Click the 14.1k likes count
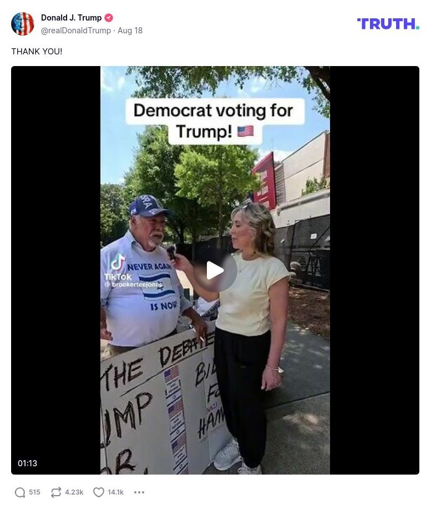 pyautogui.click(x=115, y=492)
